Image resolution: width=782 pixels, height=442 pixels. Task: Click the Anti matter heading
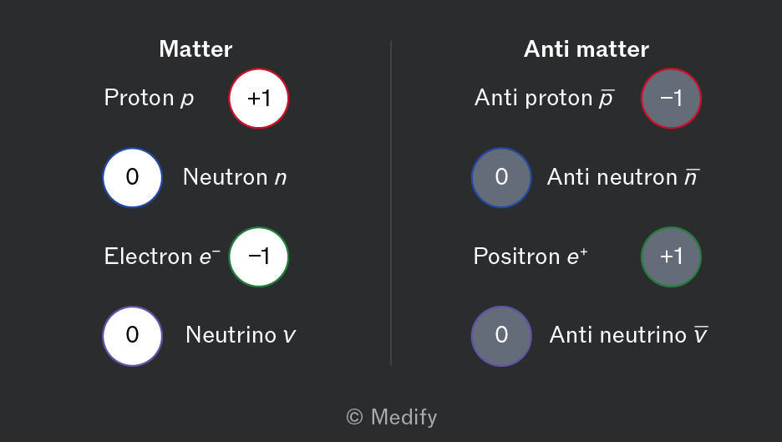pos(586,49)
